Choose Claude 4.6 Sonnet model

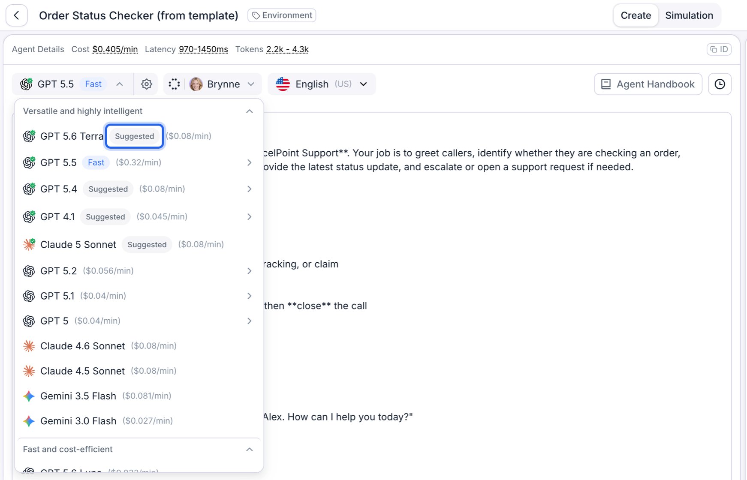139,346
